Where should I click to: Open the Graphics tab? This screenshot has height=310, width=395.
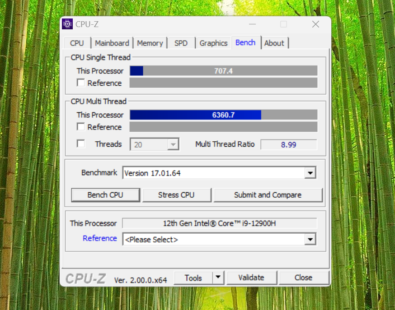pos(213,43)
